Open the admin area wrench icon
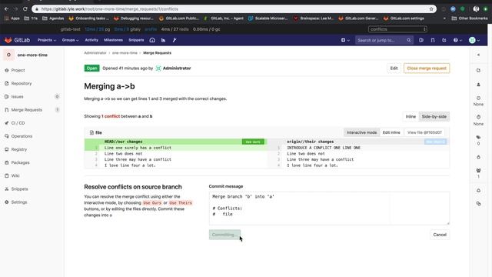 (x=175, y=40)
